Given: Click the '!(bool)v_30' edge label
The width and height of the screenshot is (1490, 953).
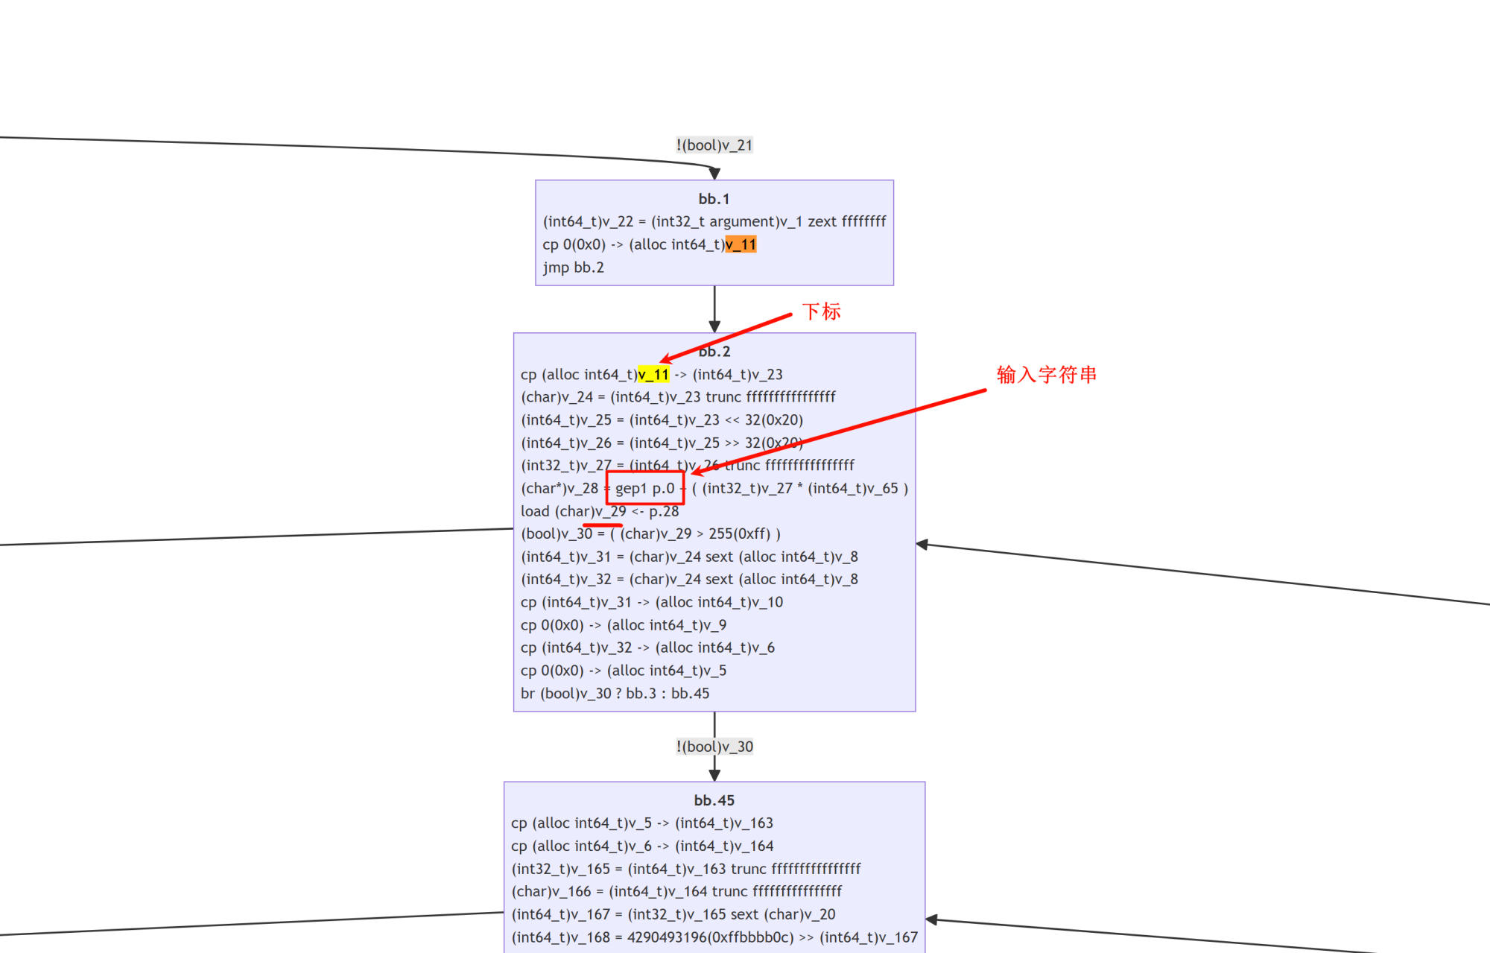Looking at the screenshot, I should click(x=714, y=747).
